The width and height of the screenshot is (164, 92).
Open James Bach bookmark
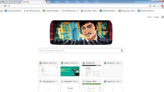pyautogui.click(x=89, y=11)
